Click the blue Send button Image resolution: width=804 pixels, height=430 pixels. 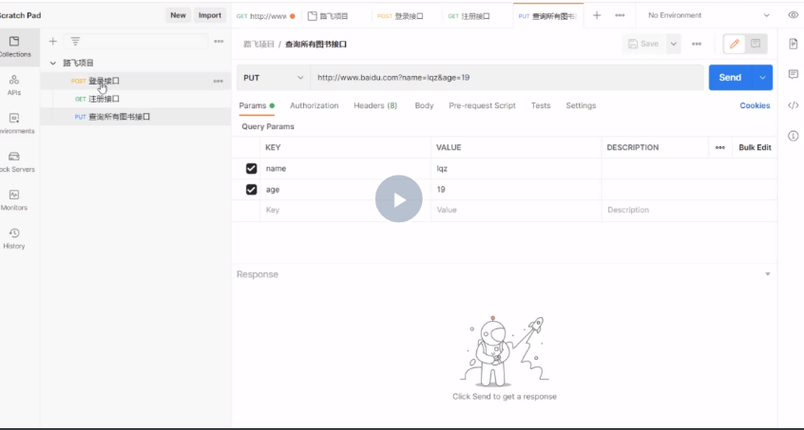click(730, 78)
